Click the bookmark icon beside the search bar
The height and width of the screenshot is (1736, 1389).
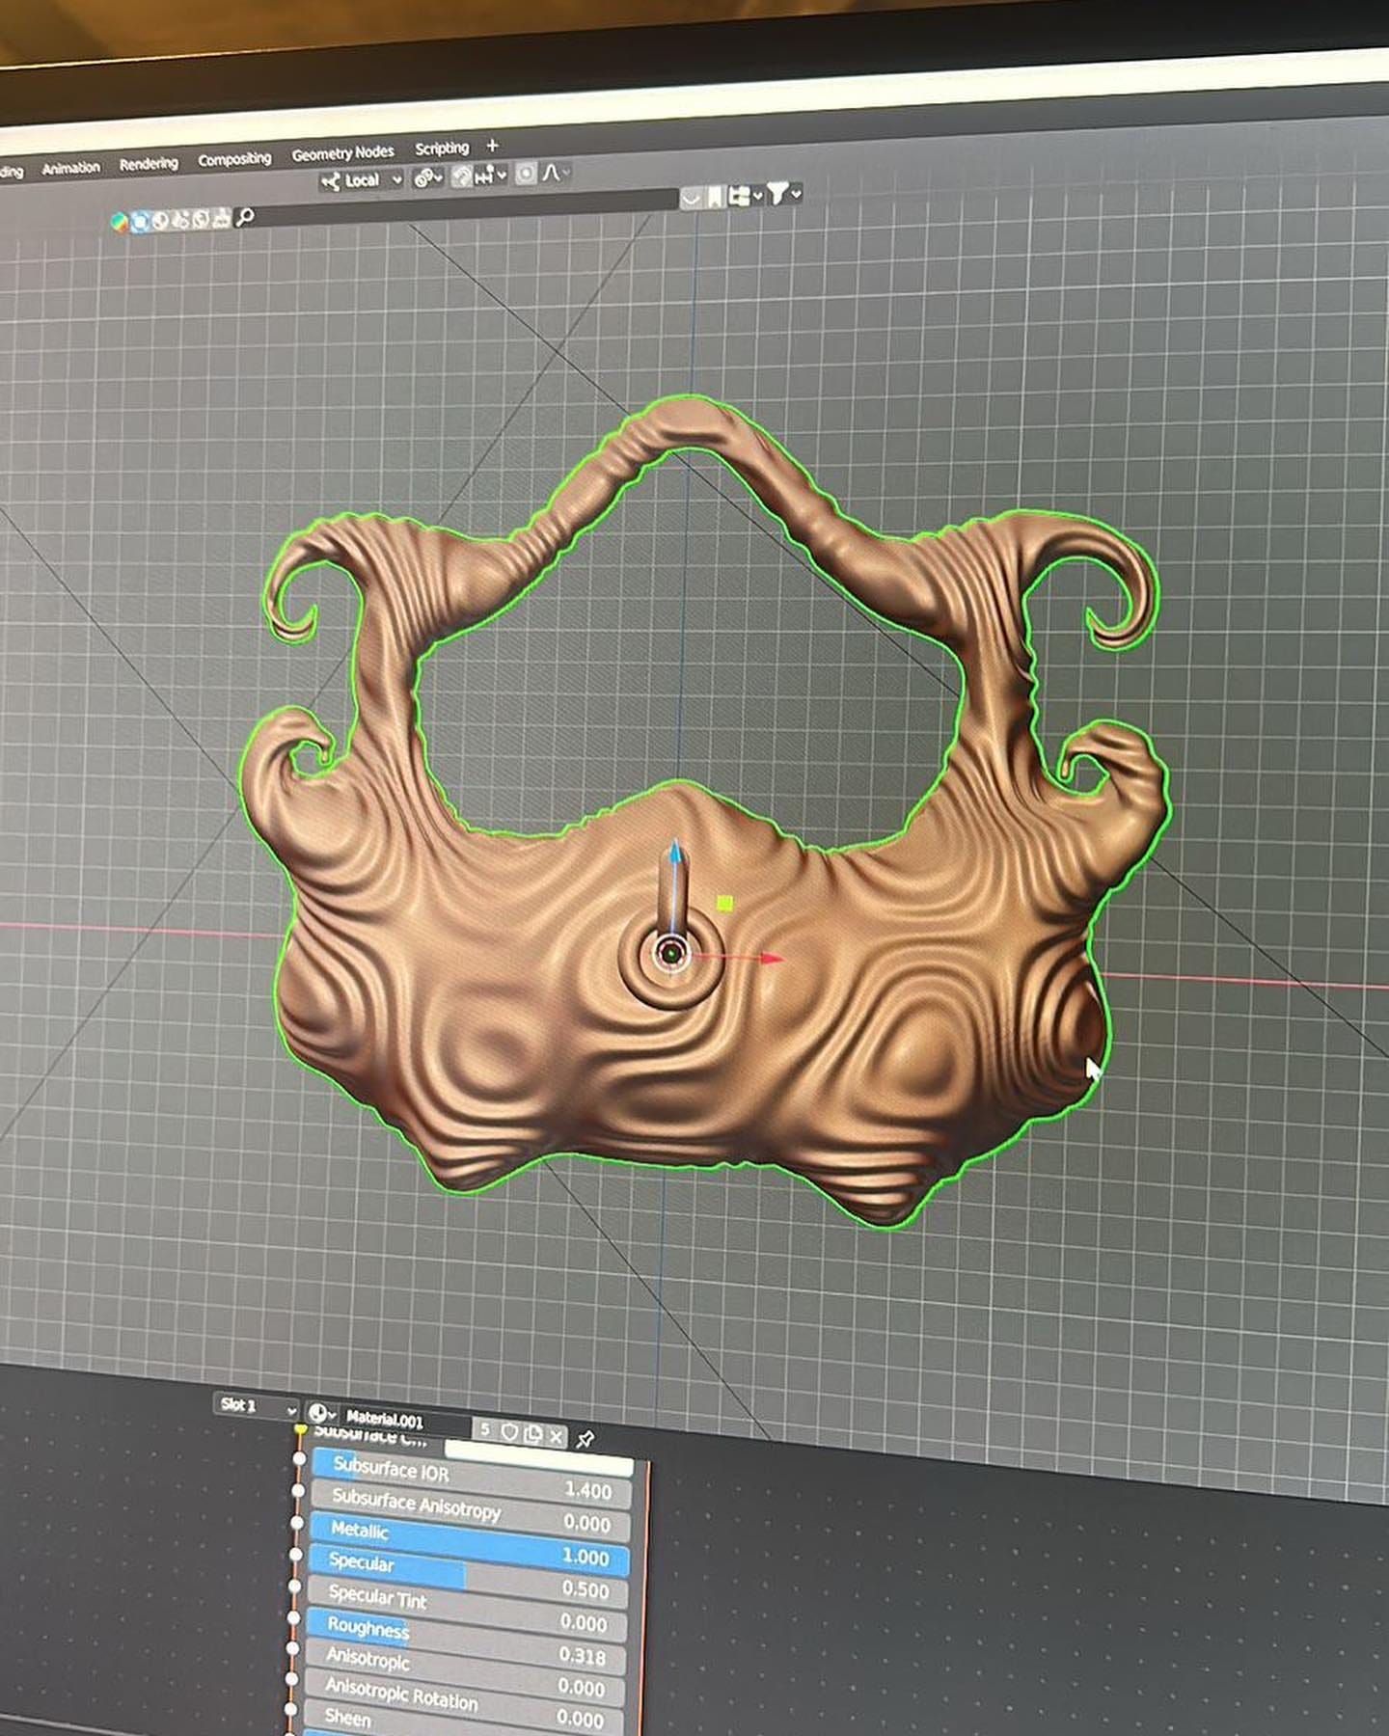pyautogui.click(x=715, y=198)
